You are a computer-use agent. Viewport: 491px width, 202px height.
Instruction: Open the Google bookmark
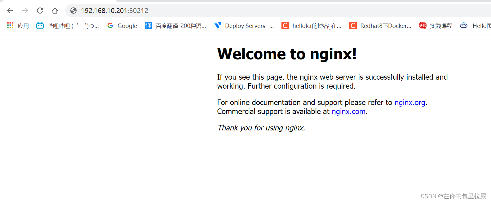click(x=127, y=26)
